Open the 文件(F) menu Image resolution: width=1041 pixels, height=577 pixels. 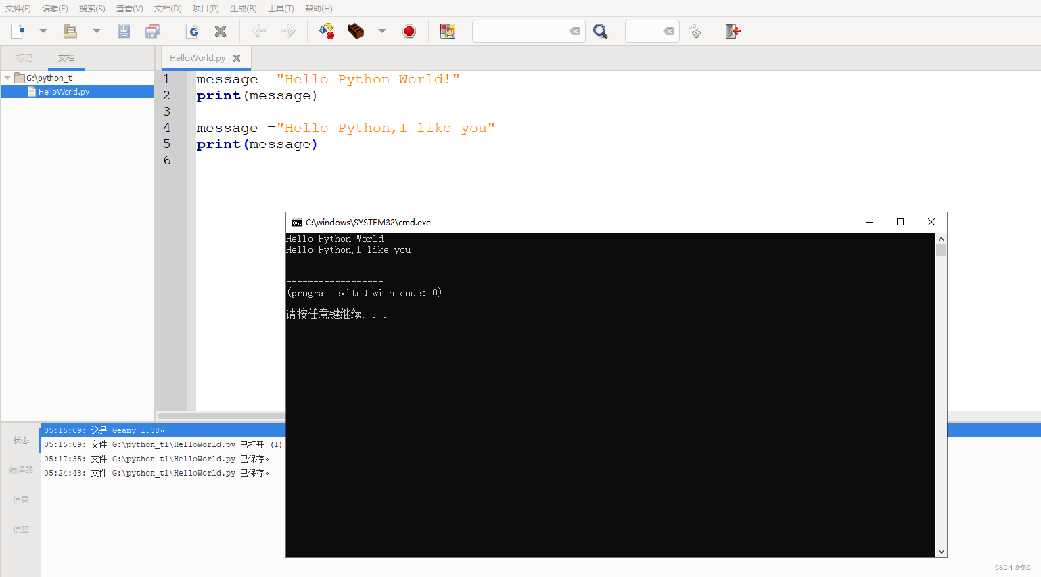click(x=18, y=9)
